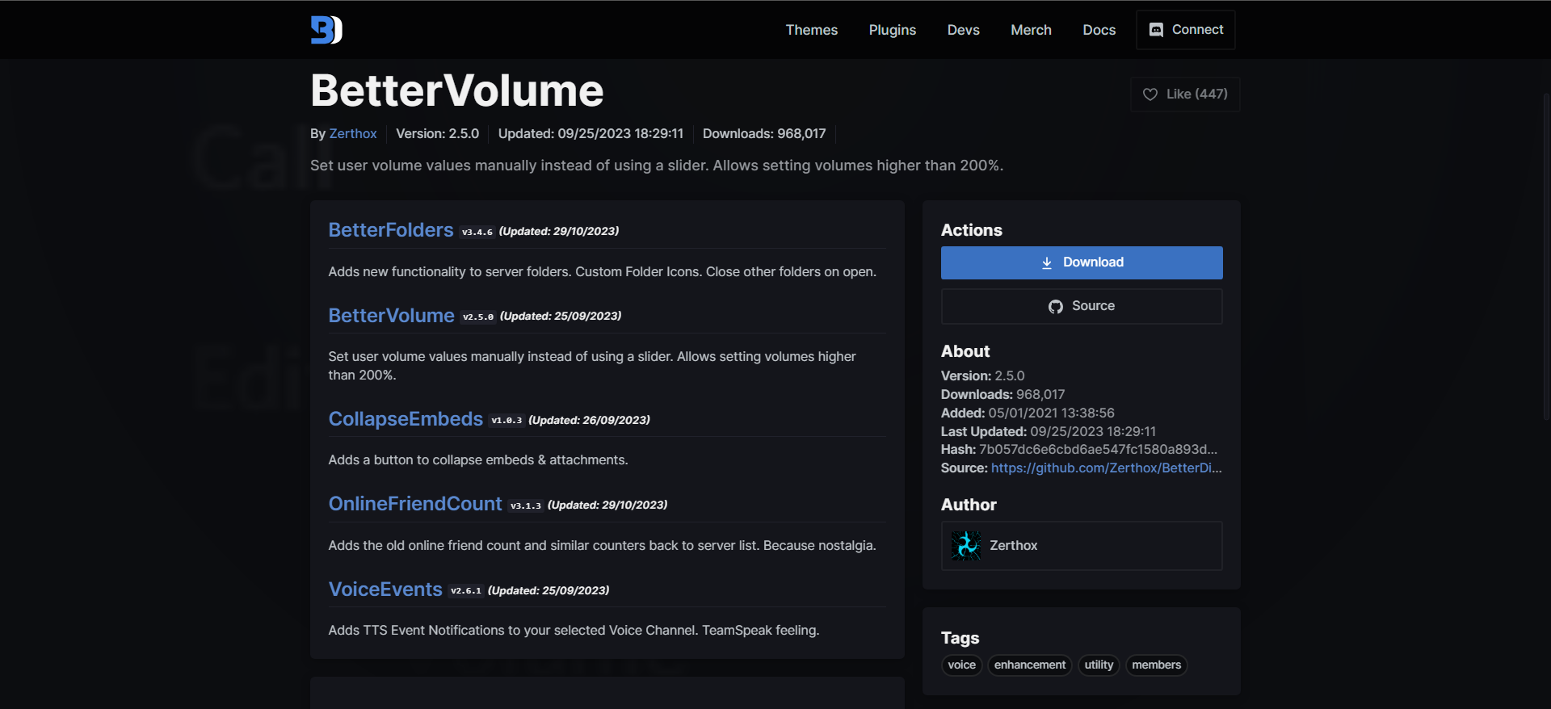Viewport: 1551px width, 709px height.
Task: Click the GitHub icon in Source button
Action: 1056,306
